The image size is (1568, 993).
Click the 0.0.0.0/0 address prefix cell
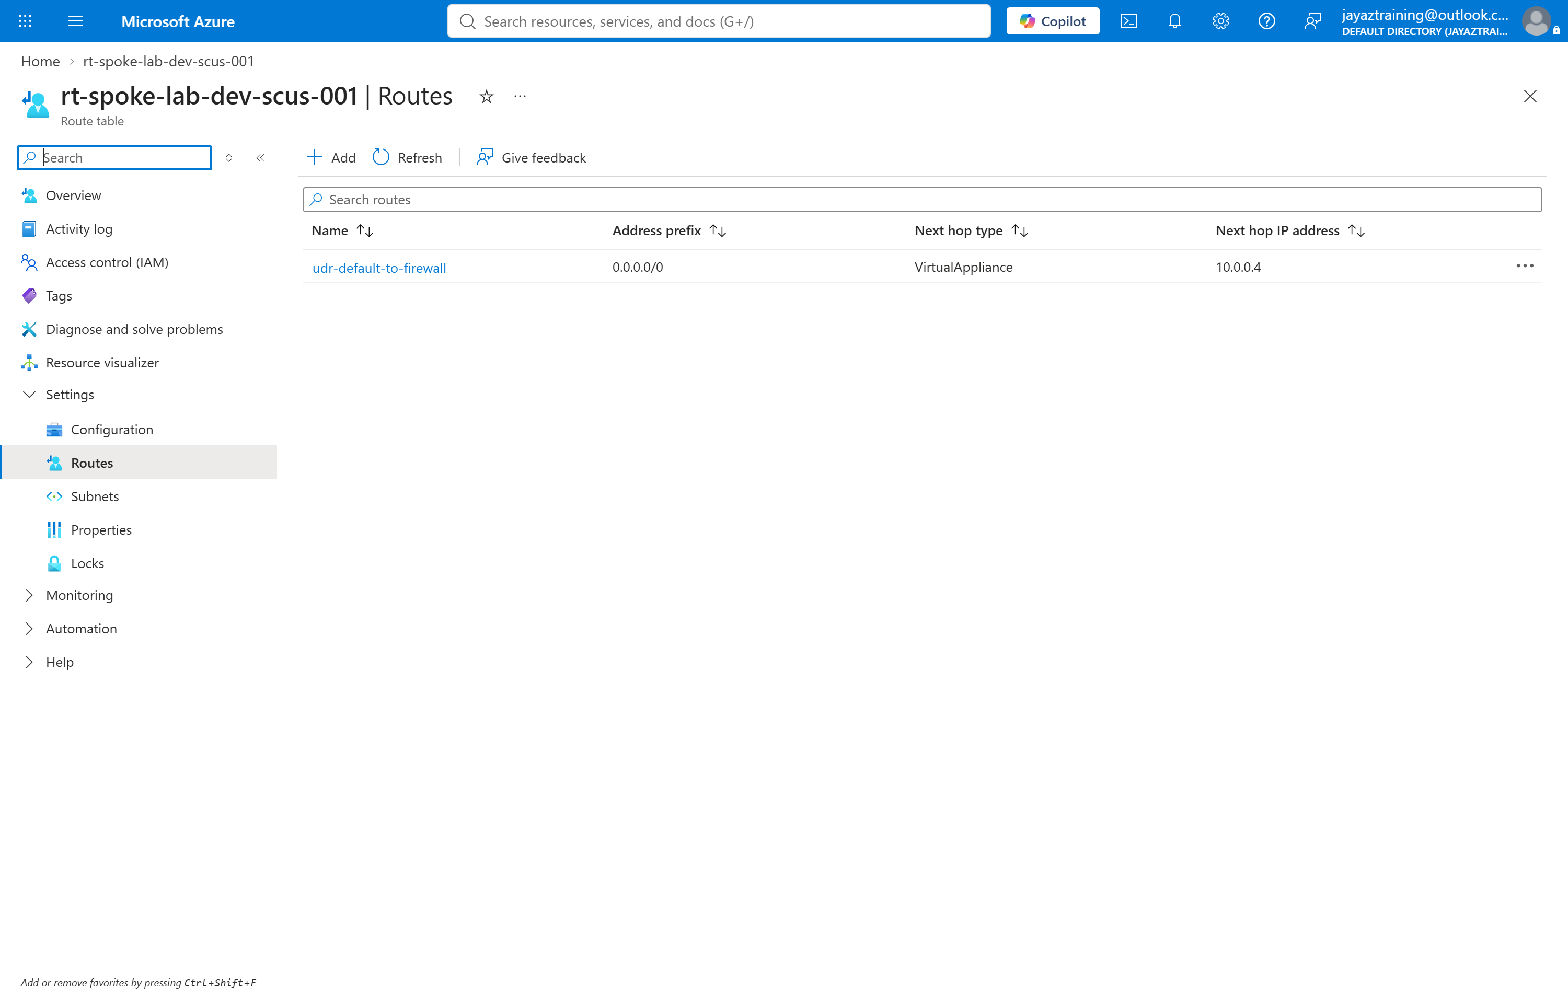pyautogui.click(x=638, y=267)
